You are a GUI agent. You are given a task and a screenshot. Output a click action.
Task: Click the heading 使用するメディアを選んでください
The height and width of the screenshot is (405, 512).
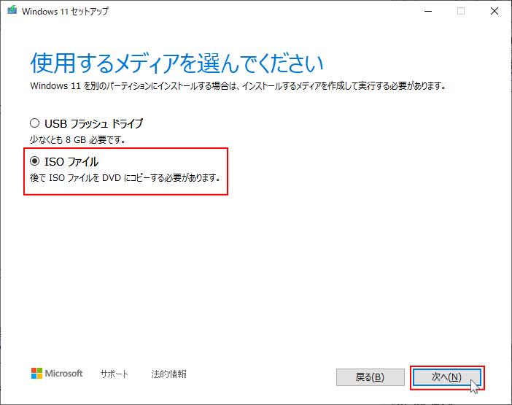pyautogui.click(x=177, y=63)
